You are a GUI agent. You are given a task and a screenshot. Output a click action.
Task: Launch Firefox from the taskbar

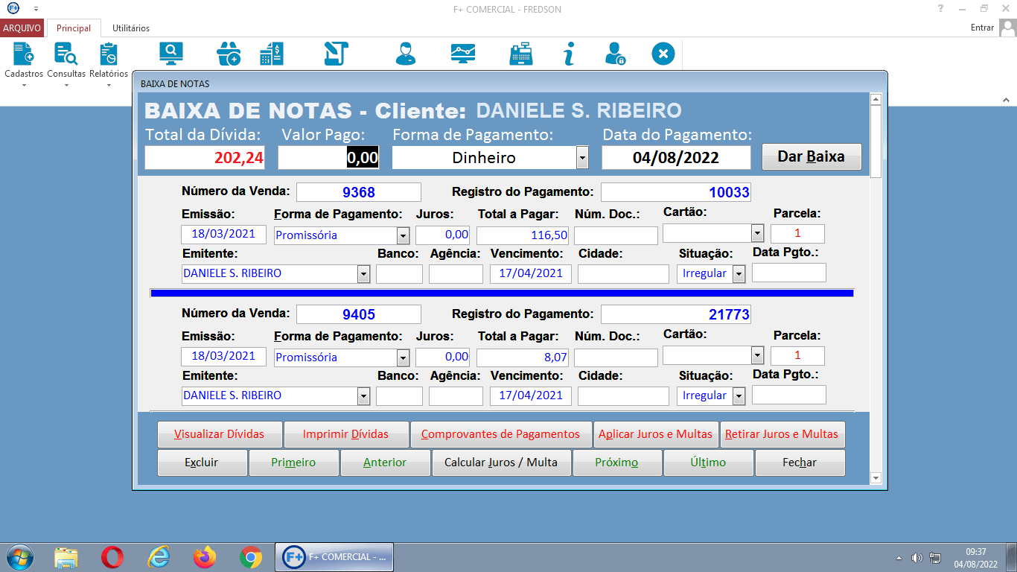point(204,557)
